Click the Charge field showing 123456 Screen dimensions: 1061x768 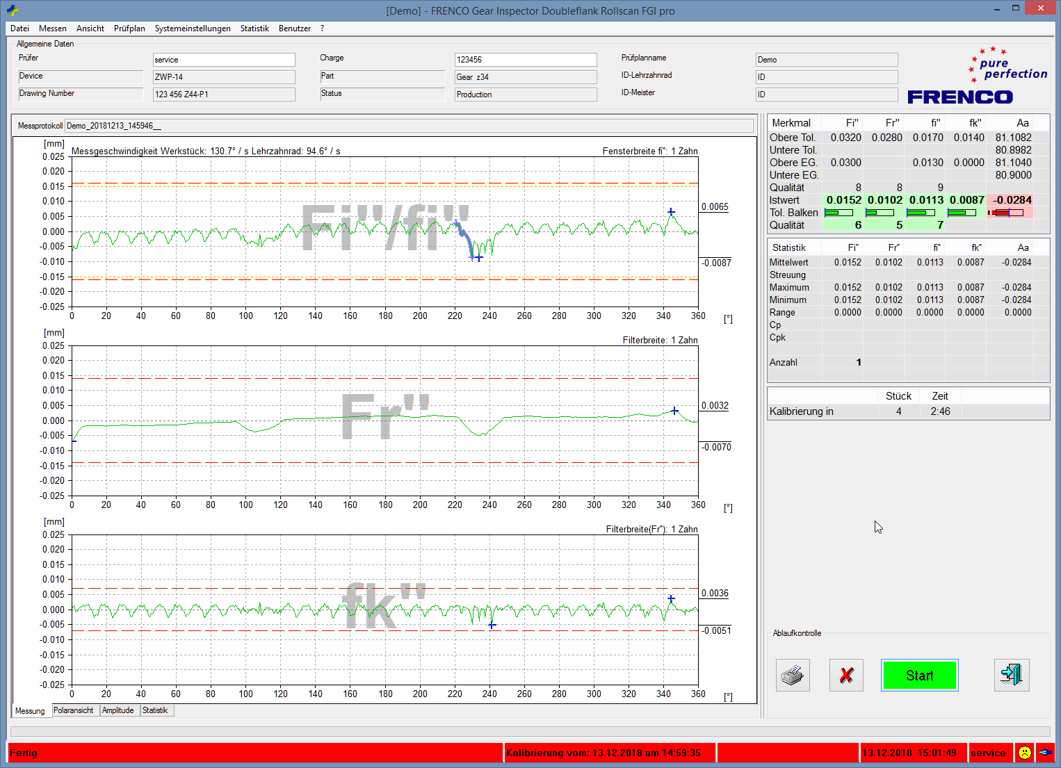(x=525, y=60)
